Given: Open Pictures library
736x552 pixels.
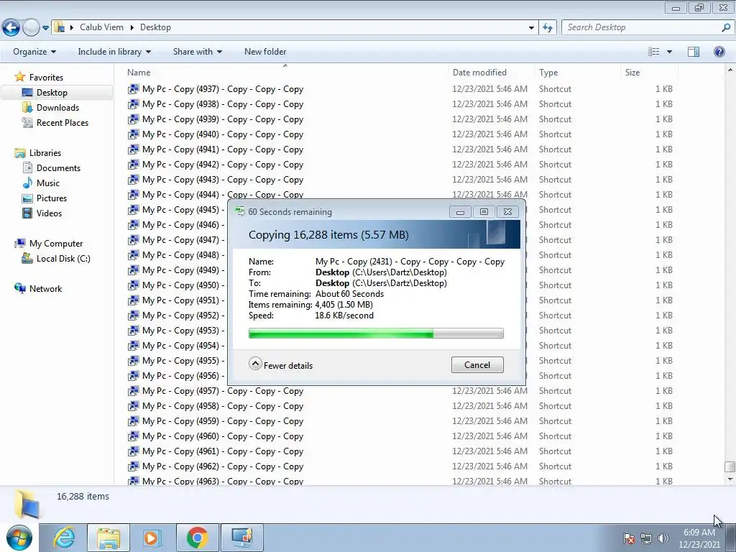Looking at the screenshot, I should (52, 198).
